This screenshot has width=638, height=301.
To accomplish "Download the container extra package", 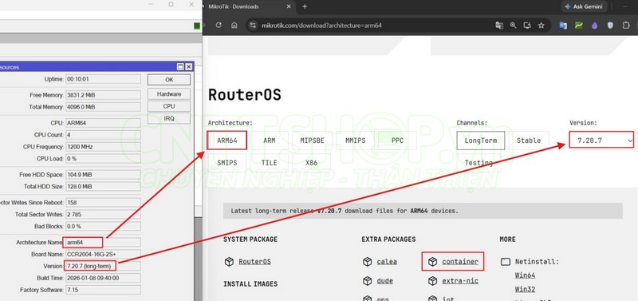I will coord(460,262).
